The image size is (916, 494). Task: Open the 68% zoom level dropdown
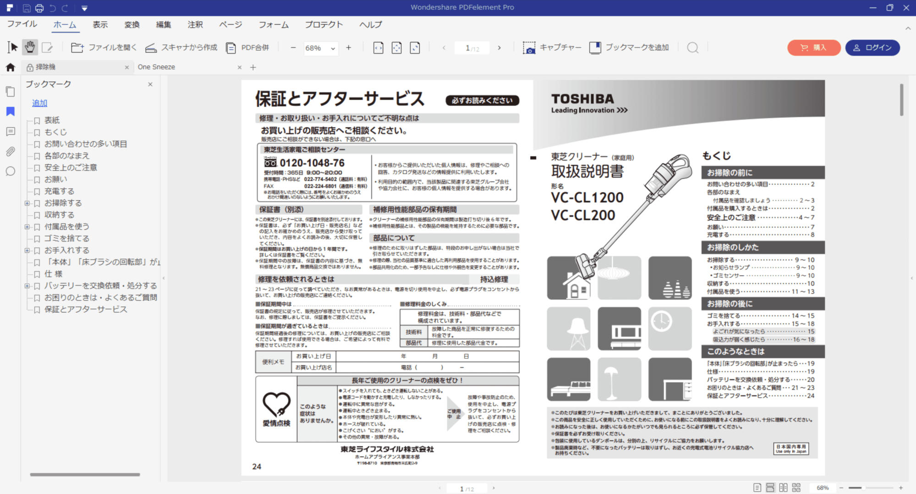[x=333, y=48]
